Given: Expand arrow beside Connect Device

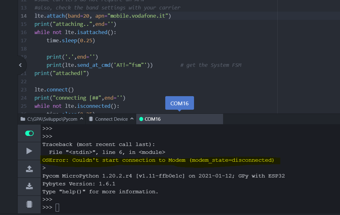Looking at the screenshot, I should (132, 119).
